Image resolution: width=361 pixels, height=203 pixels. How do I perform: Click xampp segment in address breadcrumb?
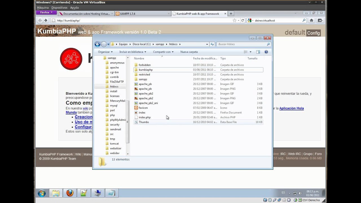[x=160, y=44]
